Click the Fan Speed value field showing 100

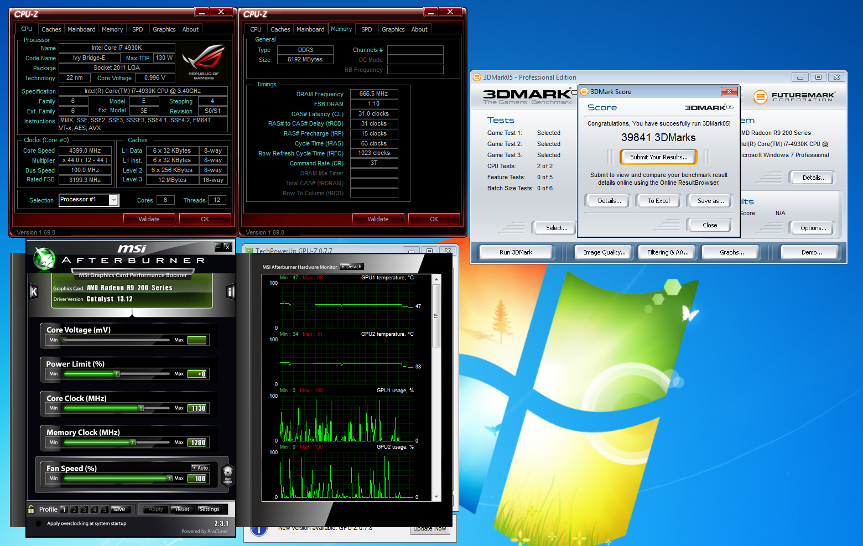(x=197, y=479)
